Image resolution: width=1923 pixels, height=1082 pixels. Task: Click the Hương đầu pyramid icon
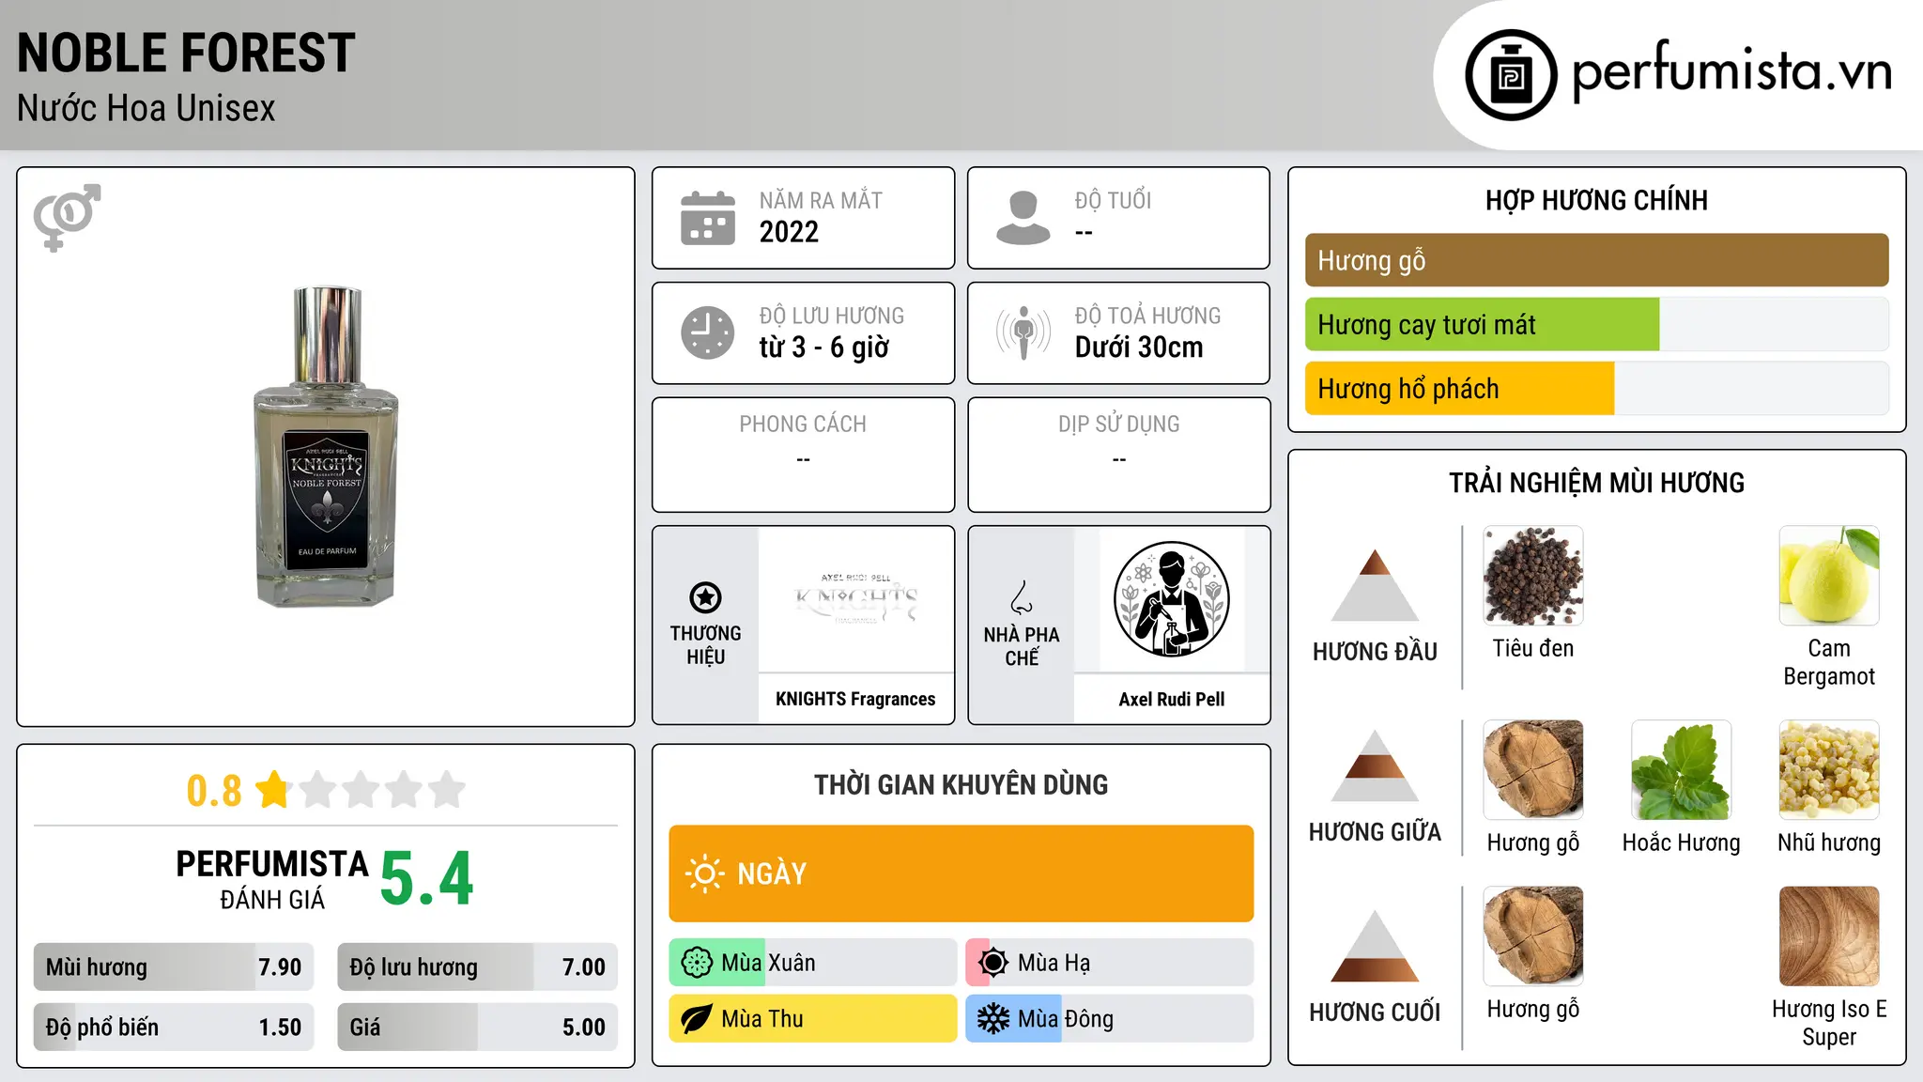pyautogui.click(x=1375, y=585)
